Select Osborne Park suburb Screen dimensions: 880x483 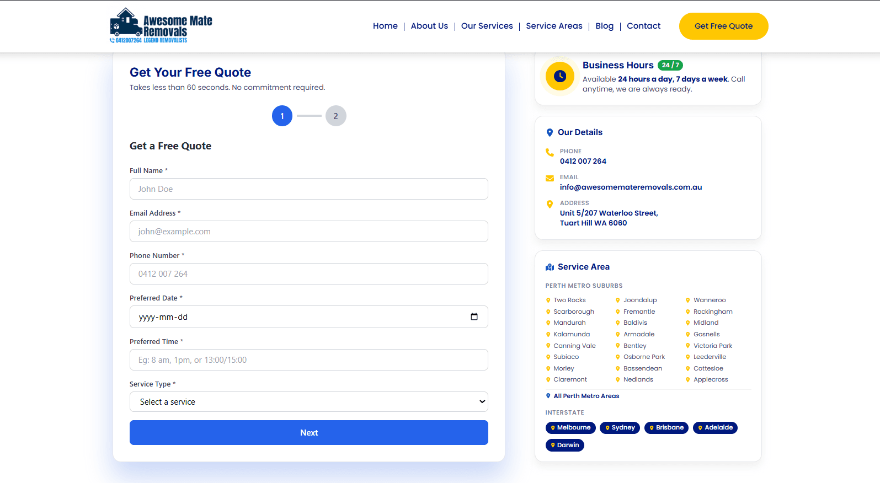click(644, 357)
